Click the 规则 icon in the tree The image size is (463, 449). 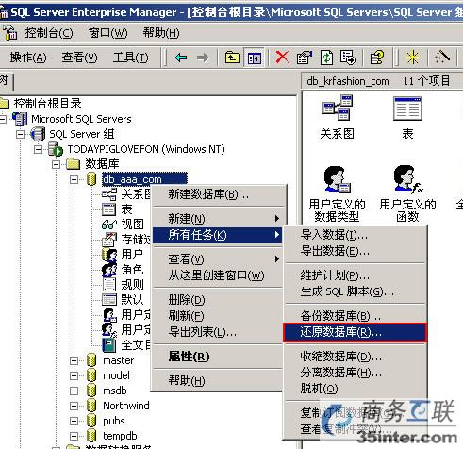pos(109,285)
